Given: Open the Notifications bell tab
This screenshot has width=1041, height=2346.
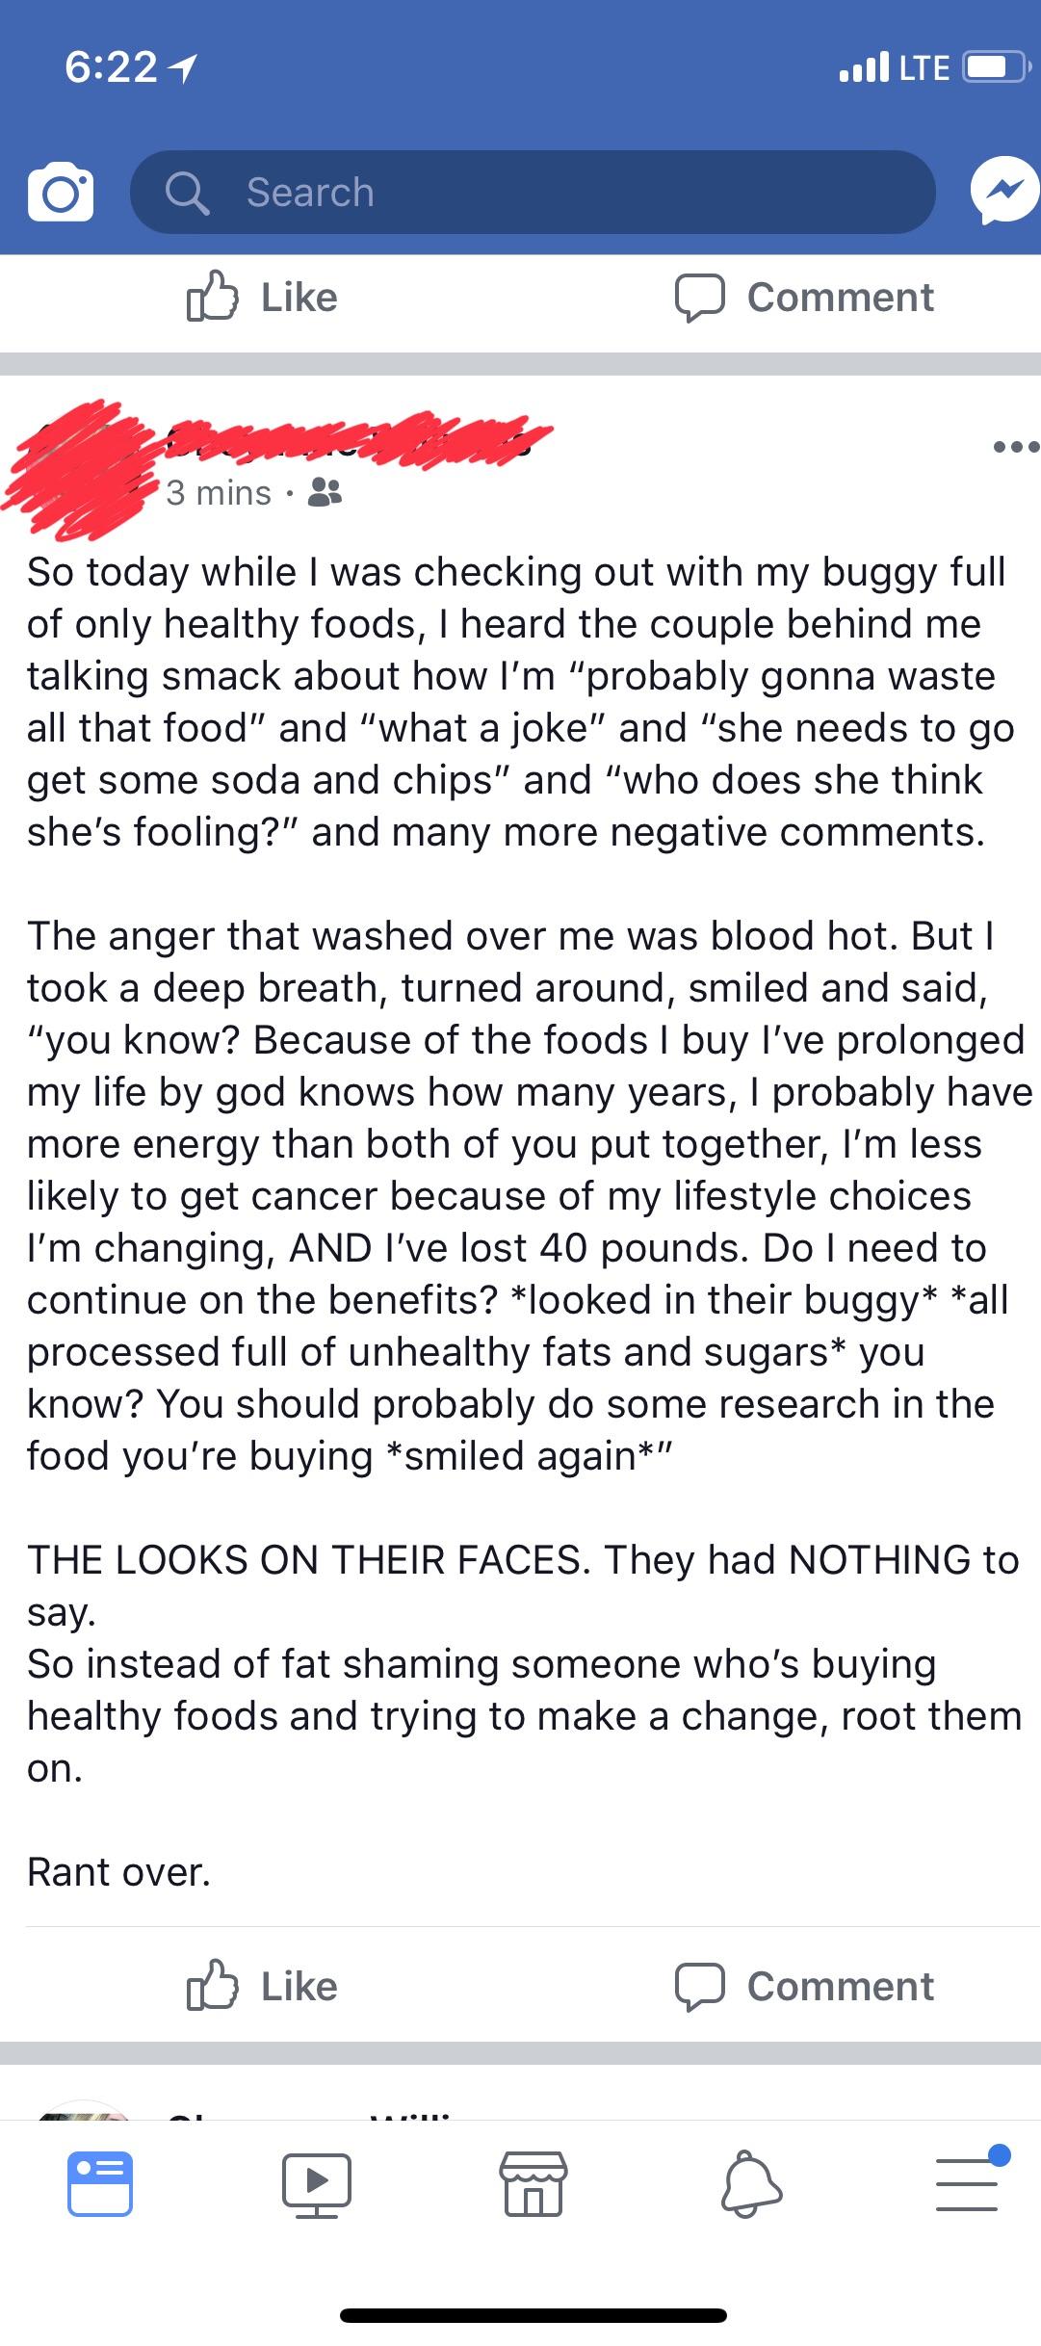Looking at the screenshot, I should [x=751, y=2183].
